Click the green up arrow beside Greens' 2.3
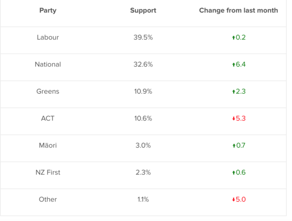The image size is (292, 221). pyautogui.click(x=234, y=91)
